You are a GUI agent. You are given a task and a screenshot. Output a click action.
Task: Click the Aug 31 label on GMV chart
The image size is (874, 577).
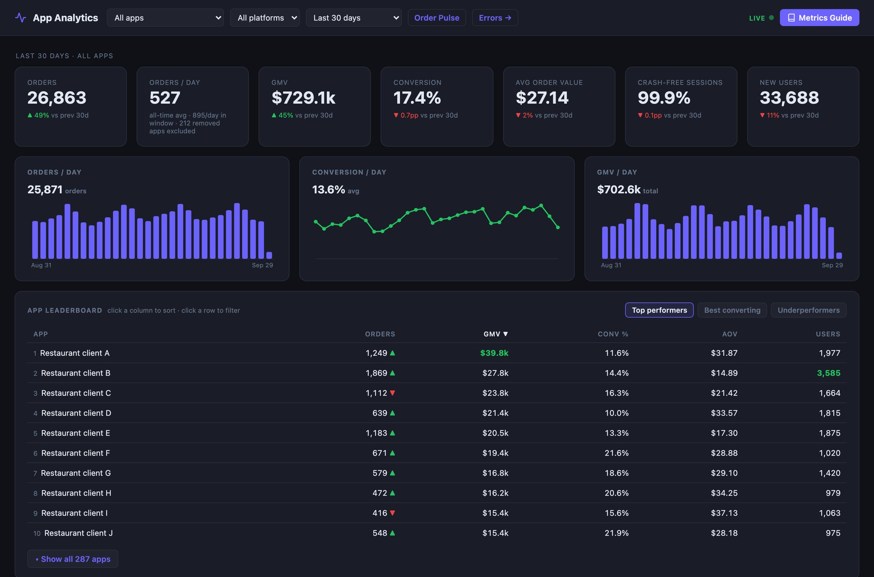[x=611, y=265]
